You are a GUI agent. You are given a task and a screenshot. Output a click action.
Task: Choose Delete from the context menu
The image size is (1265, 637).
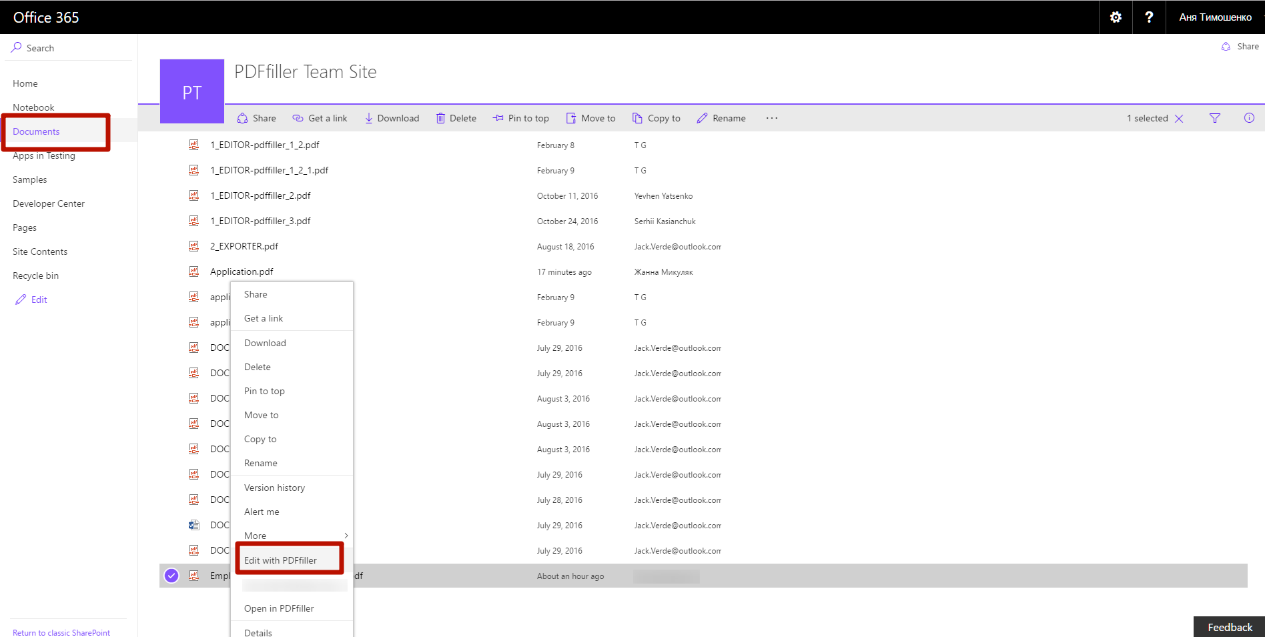[292, 367]
